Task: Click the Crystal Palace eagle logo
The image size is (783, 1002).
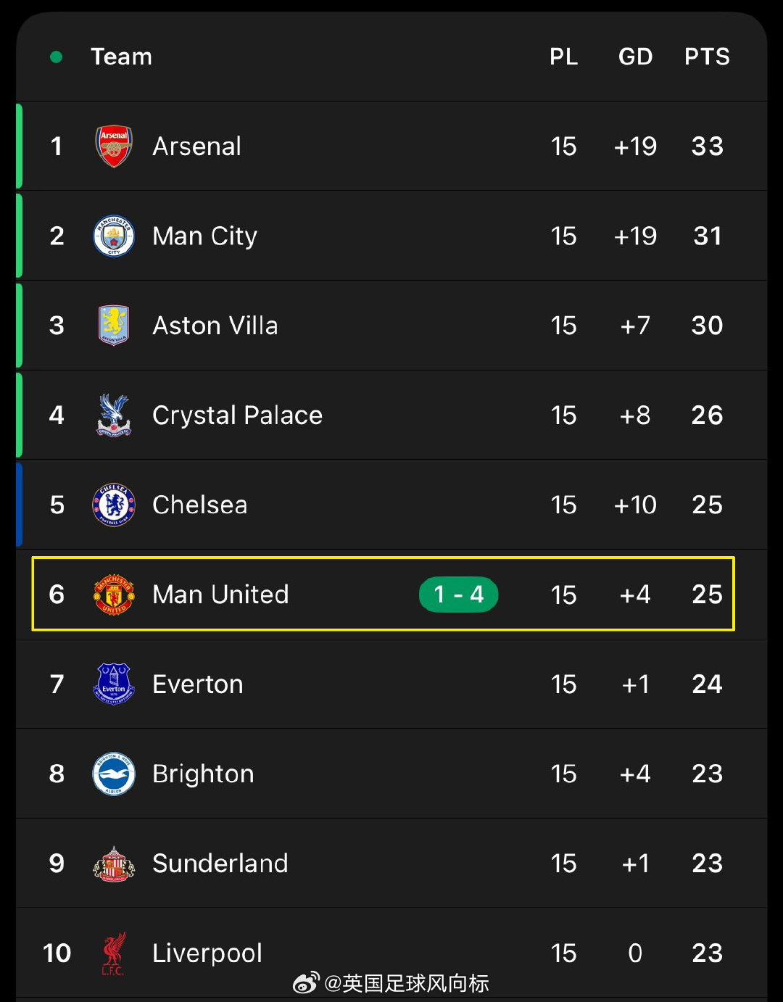Action: pos(114,415)
